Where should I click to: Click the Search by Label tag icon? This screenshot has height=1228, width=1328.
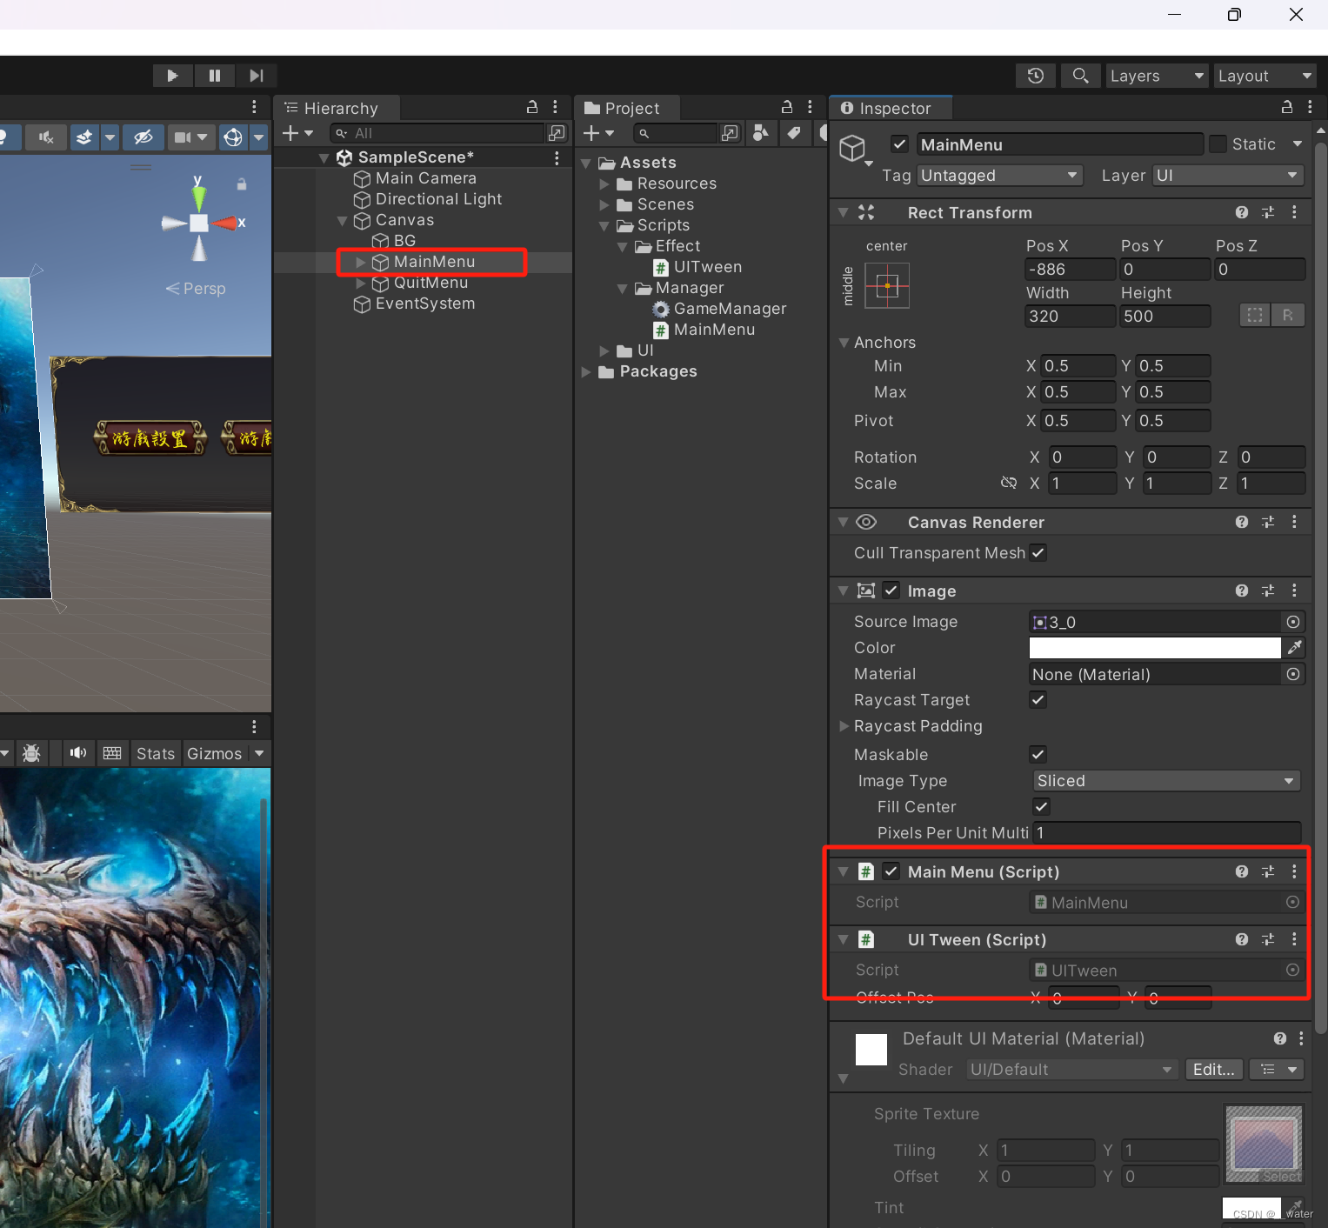793,133
